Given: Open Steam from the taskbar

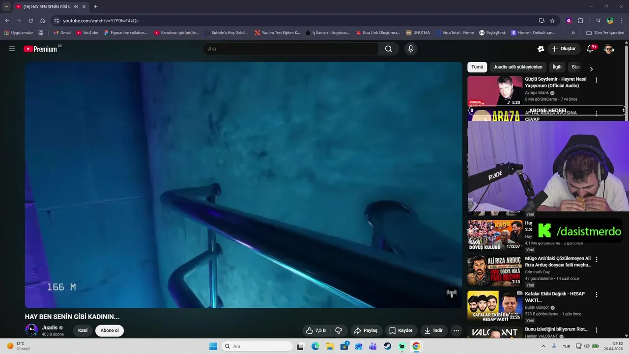Looking at the screenshot, I should pos(387,346).
